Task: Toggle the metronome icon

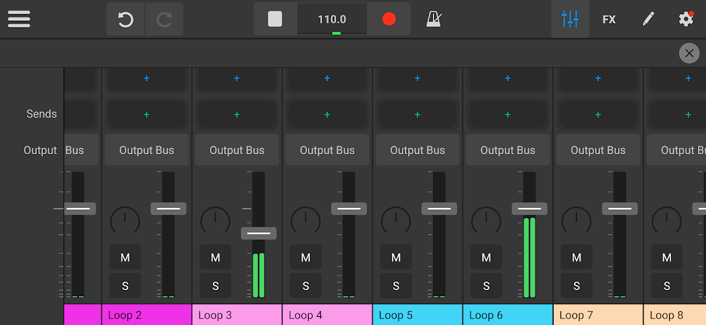Action: [434, 19]
